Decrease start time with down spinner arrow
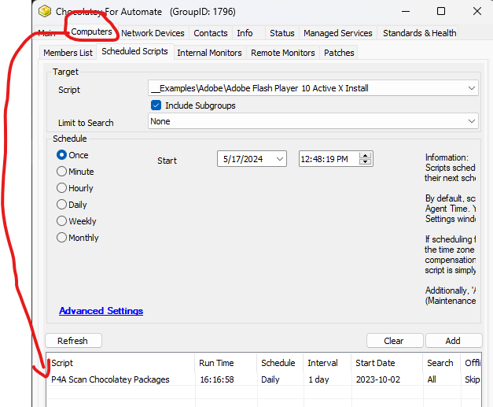This screenshot has width=493, height=407. pos(365,162)
